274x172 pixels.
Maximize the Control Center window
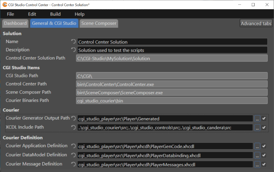253,5
